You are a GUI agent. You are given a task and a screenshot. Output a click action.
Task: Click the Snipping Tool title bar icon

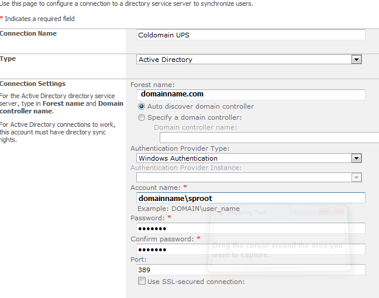pos(219,213)
